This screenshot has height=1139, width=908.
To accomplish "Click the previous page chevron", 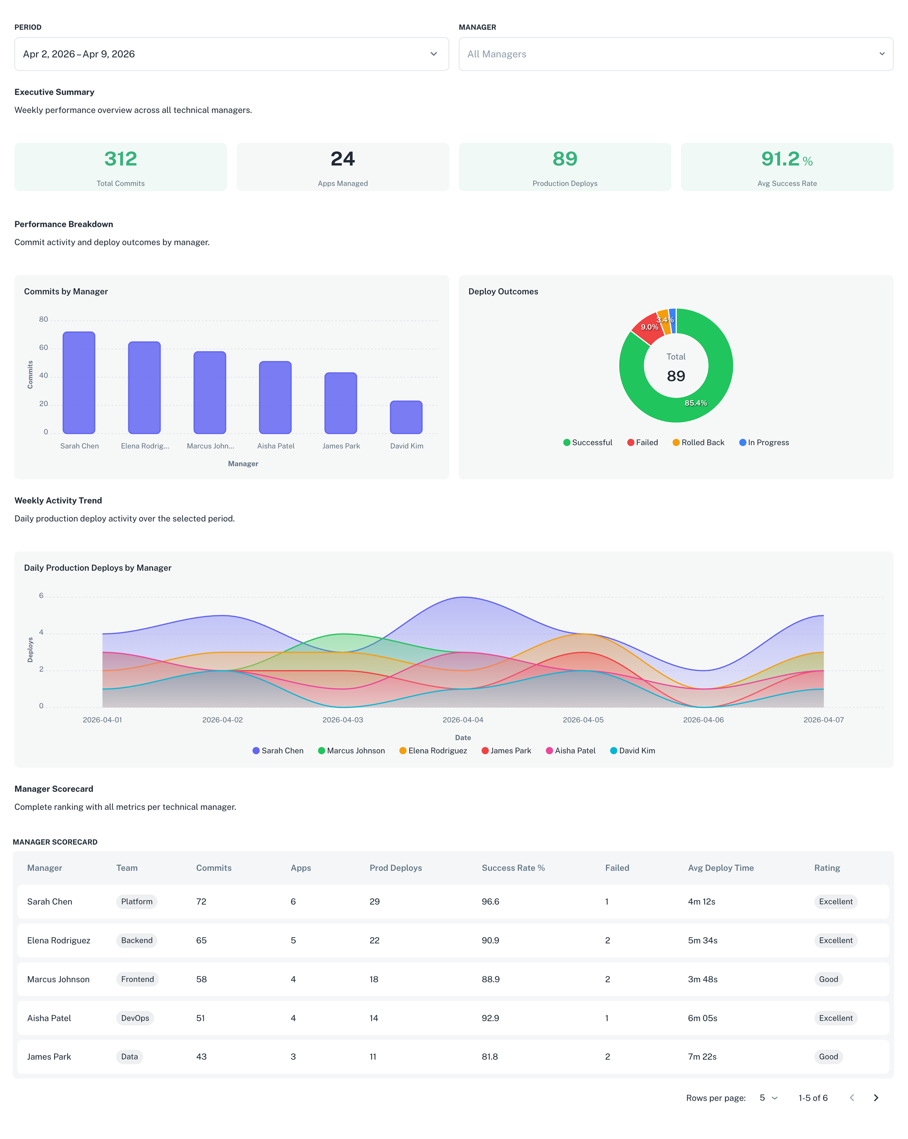I will [x=852, y=1098].
